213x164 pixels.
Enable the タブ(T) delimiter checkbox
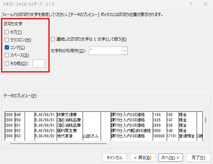click(x=7, y=32)
